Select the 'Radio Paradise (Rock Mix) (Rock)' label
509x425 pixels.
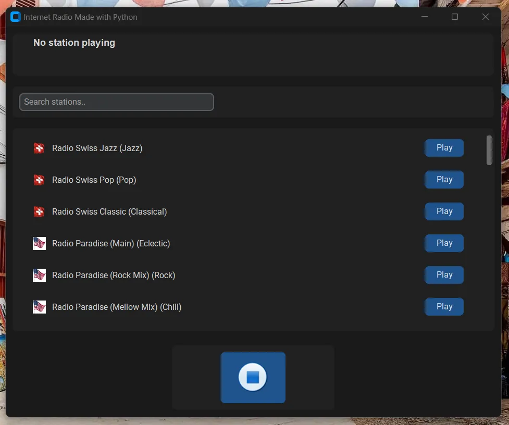[x=114, y=276]
